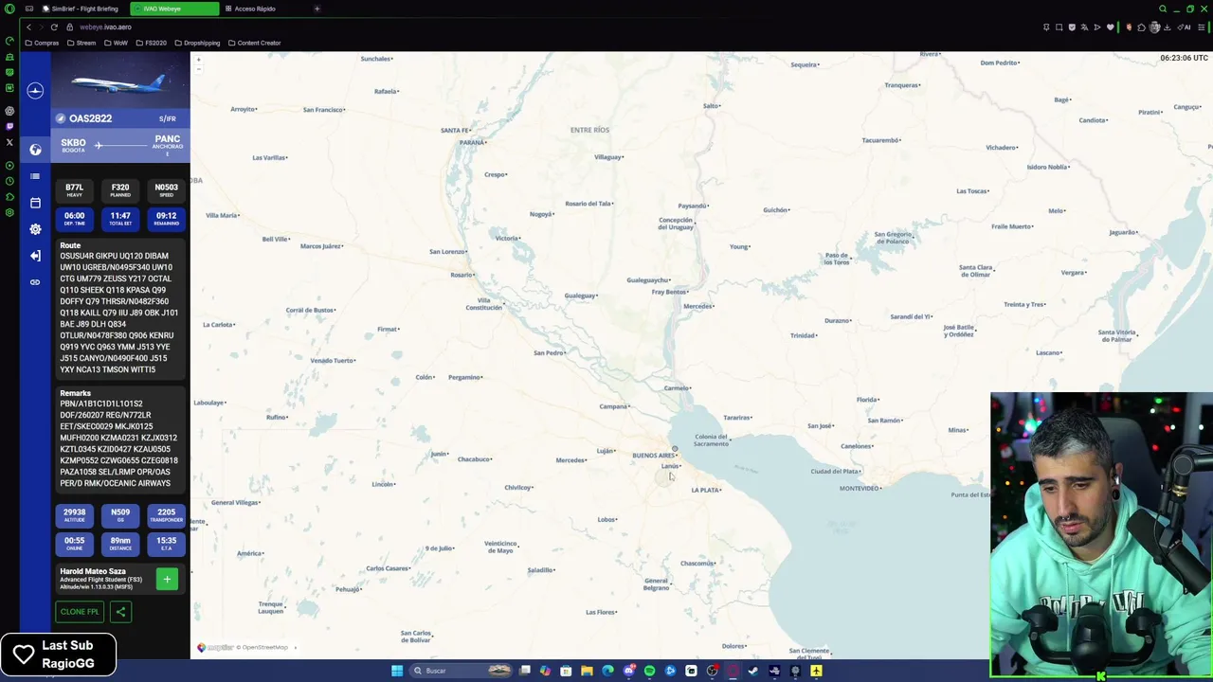Image resolution: width=1213 pixels, height=682 pixels.
Task: Open the ChatGPT icon in browser sidebar
Action: click(x=9, y=110)
